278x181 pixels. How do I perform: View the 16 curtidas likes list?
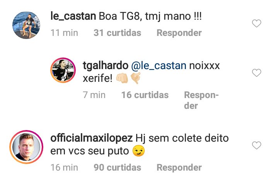[x=145, y=95]
